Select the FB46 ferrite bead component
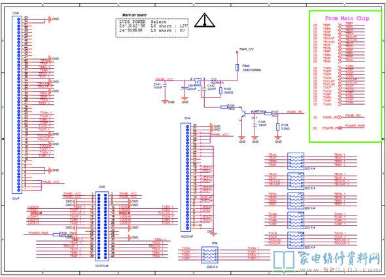This screenshot has height=277, width=386. pyautogui.click(x=237, y=67)
